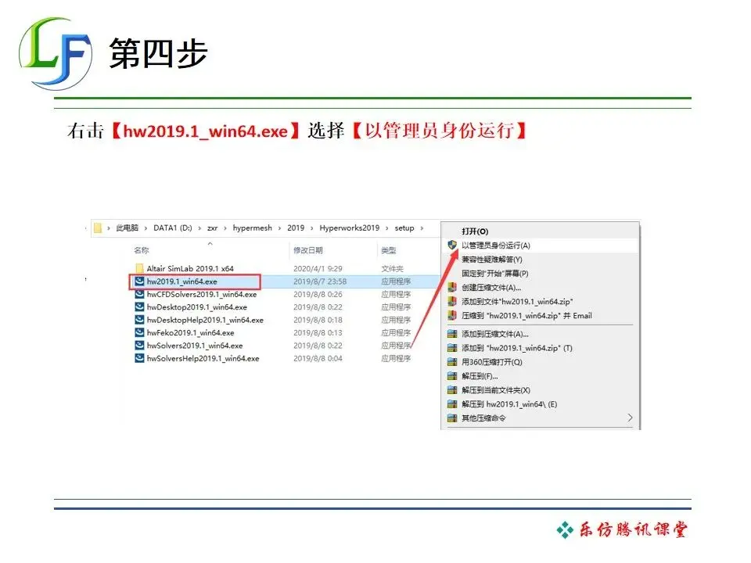The height and width of the screenshot is (563, 751).
Task: Choose 用360压缩打开(Q) menu entry
Action: click(491, 362)
